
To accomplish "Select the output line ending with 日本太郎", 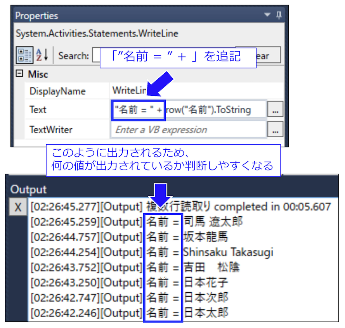I will [129, 313].
